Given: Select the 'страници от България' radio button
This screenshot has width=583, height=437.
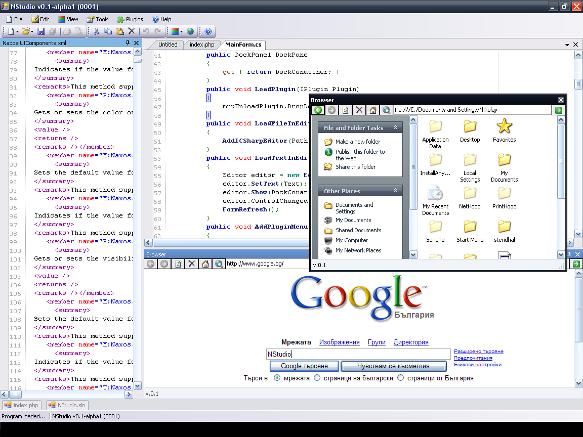Looking at the screenshot, I should click(x=400, y=378).
